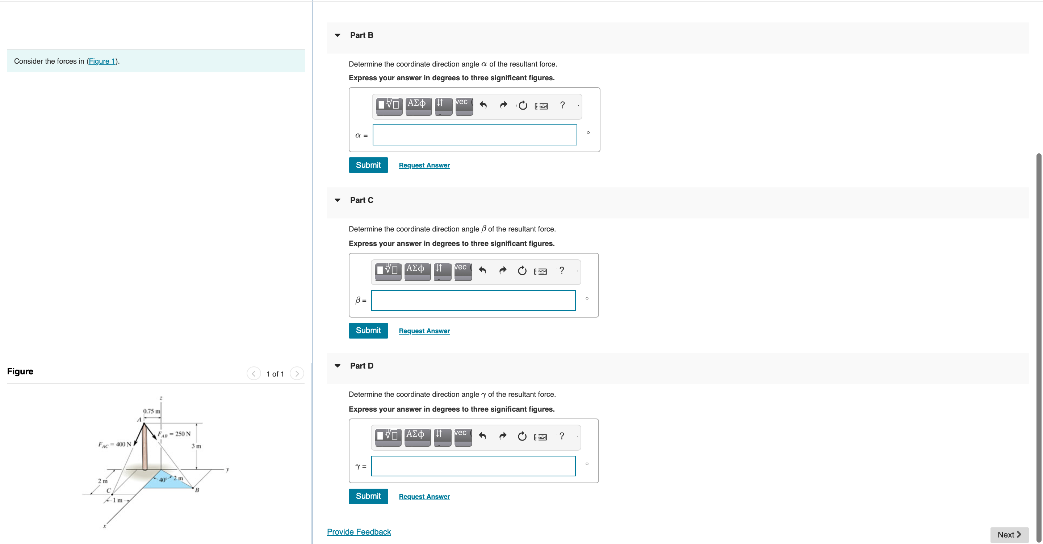Open keyboard shortcuts icon in Part B toolbar
The height and width of the screenshot is (544, 1043).
coord(541,106)
